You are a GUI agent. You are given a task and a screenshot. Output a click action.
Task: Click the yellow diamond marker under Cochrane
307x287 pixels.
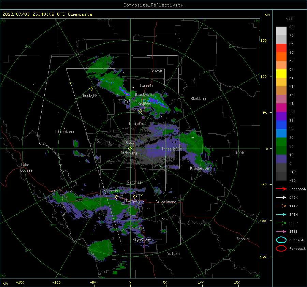pyautogui.click(x=117, y=197)
